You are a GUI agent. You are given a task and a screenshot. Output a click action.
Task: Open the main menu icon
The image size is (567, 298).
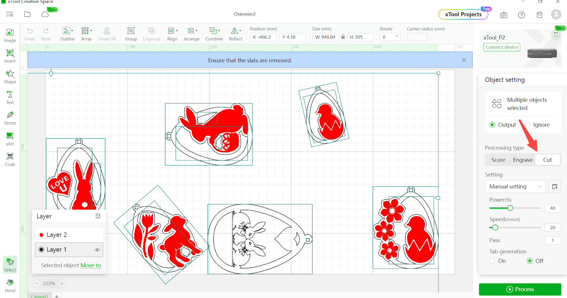[x=10, y=14]
